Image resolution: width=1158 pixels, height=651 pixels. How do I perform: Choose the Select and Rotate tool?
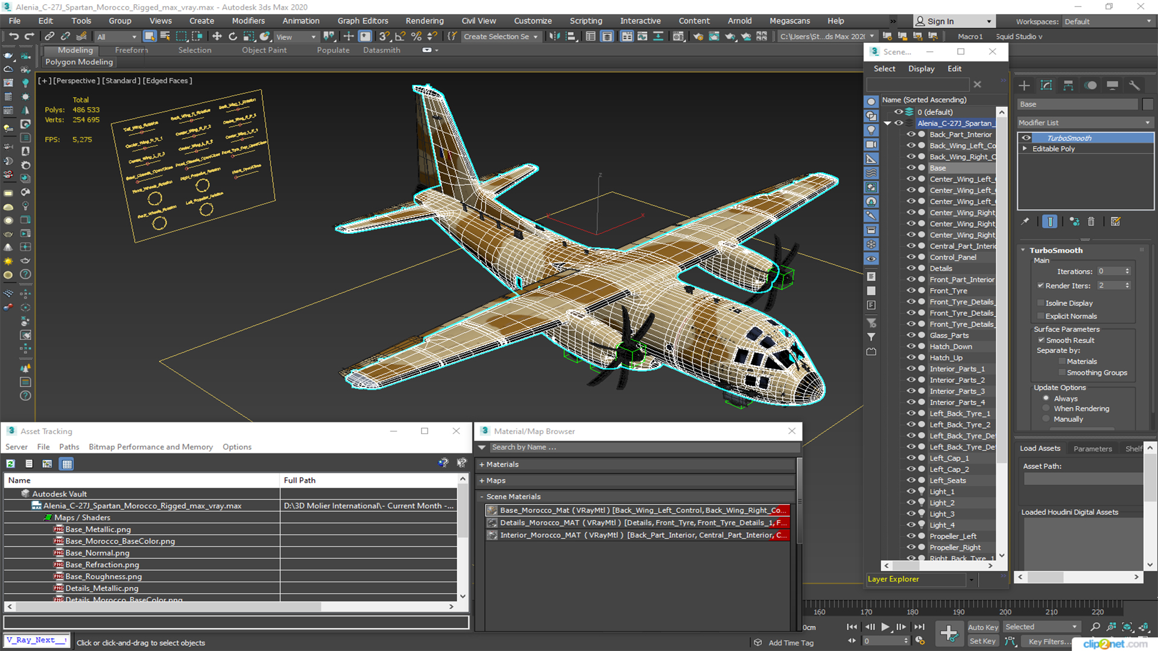click(x=233, y=36)
